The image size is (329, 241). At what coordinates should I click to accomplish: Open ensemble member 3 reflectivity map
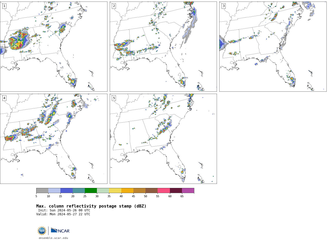[273, 47]
